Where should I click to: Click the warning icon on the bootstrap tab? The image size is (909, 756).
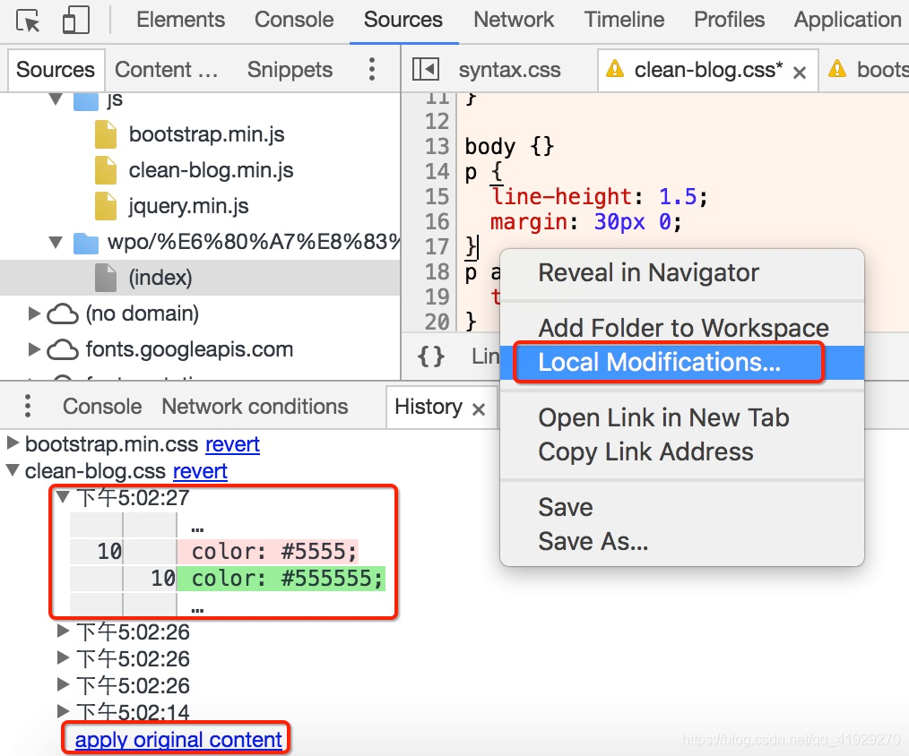point(837,69)
